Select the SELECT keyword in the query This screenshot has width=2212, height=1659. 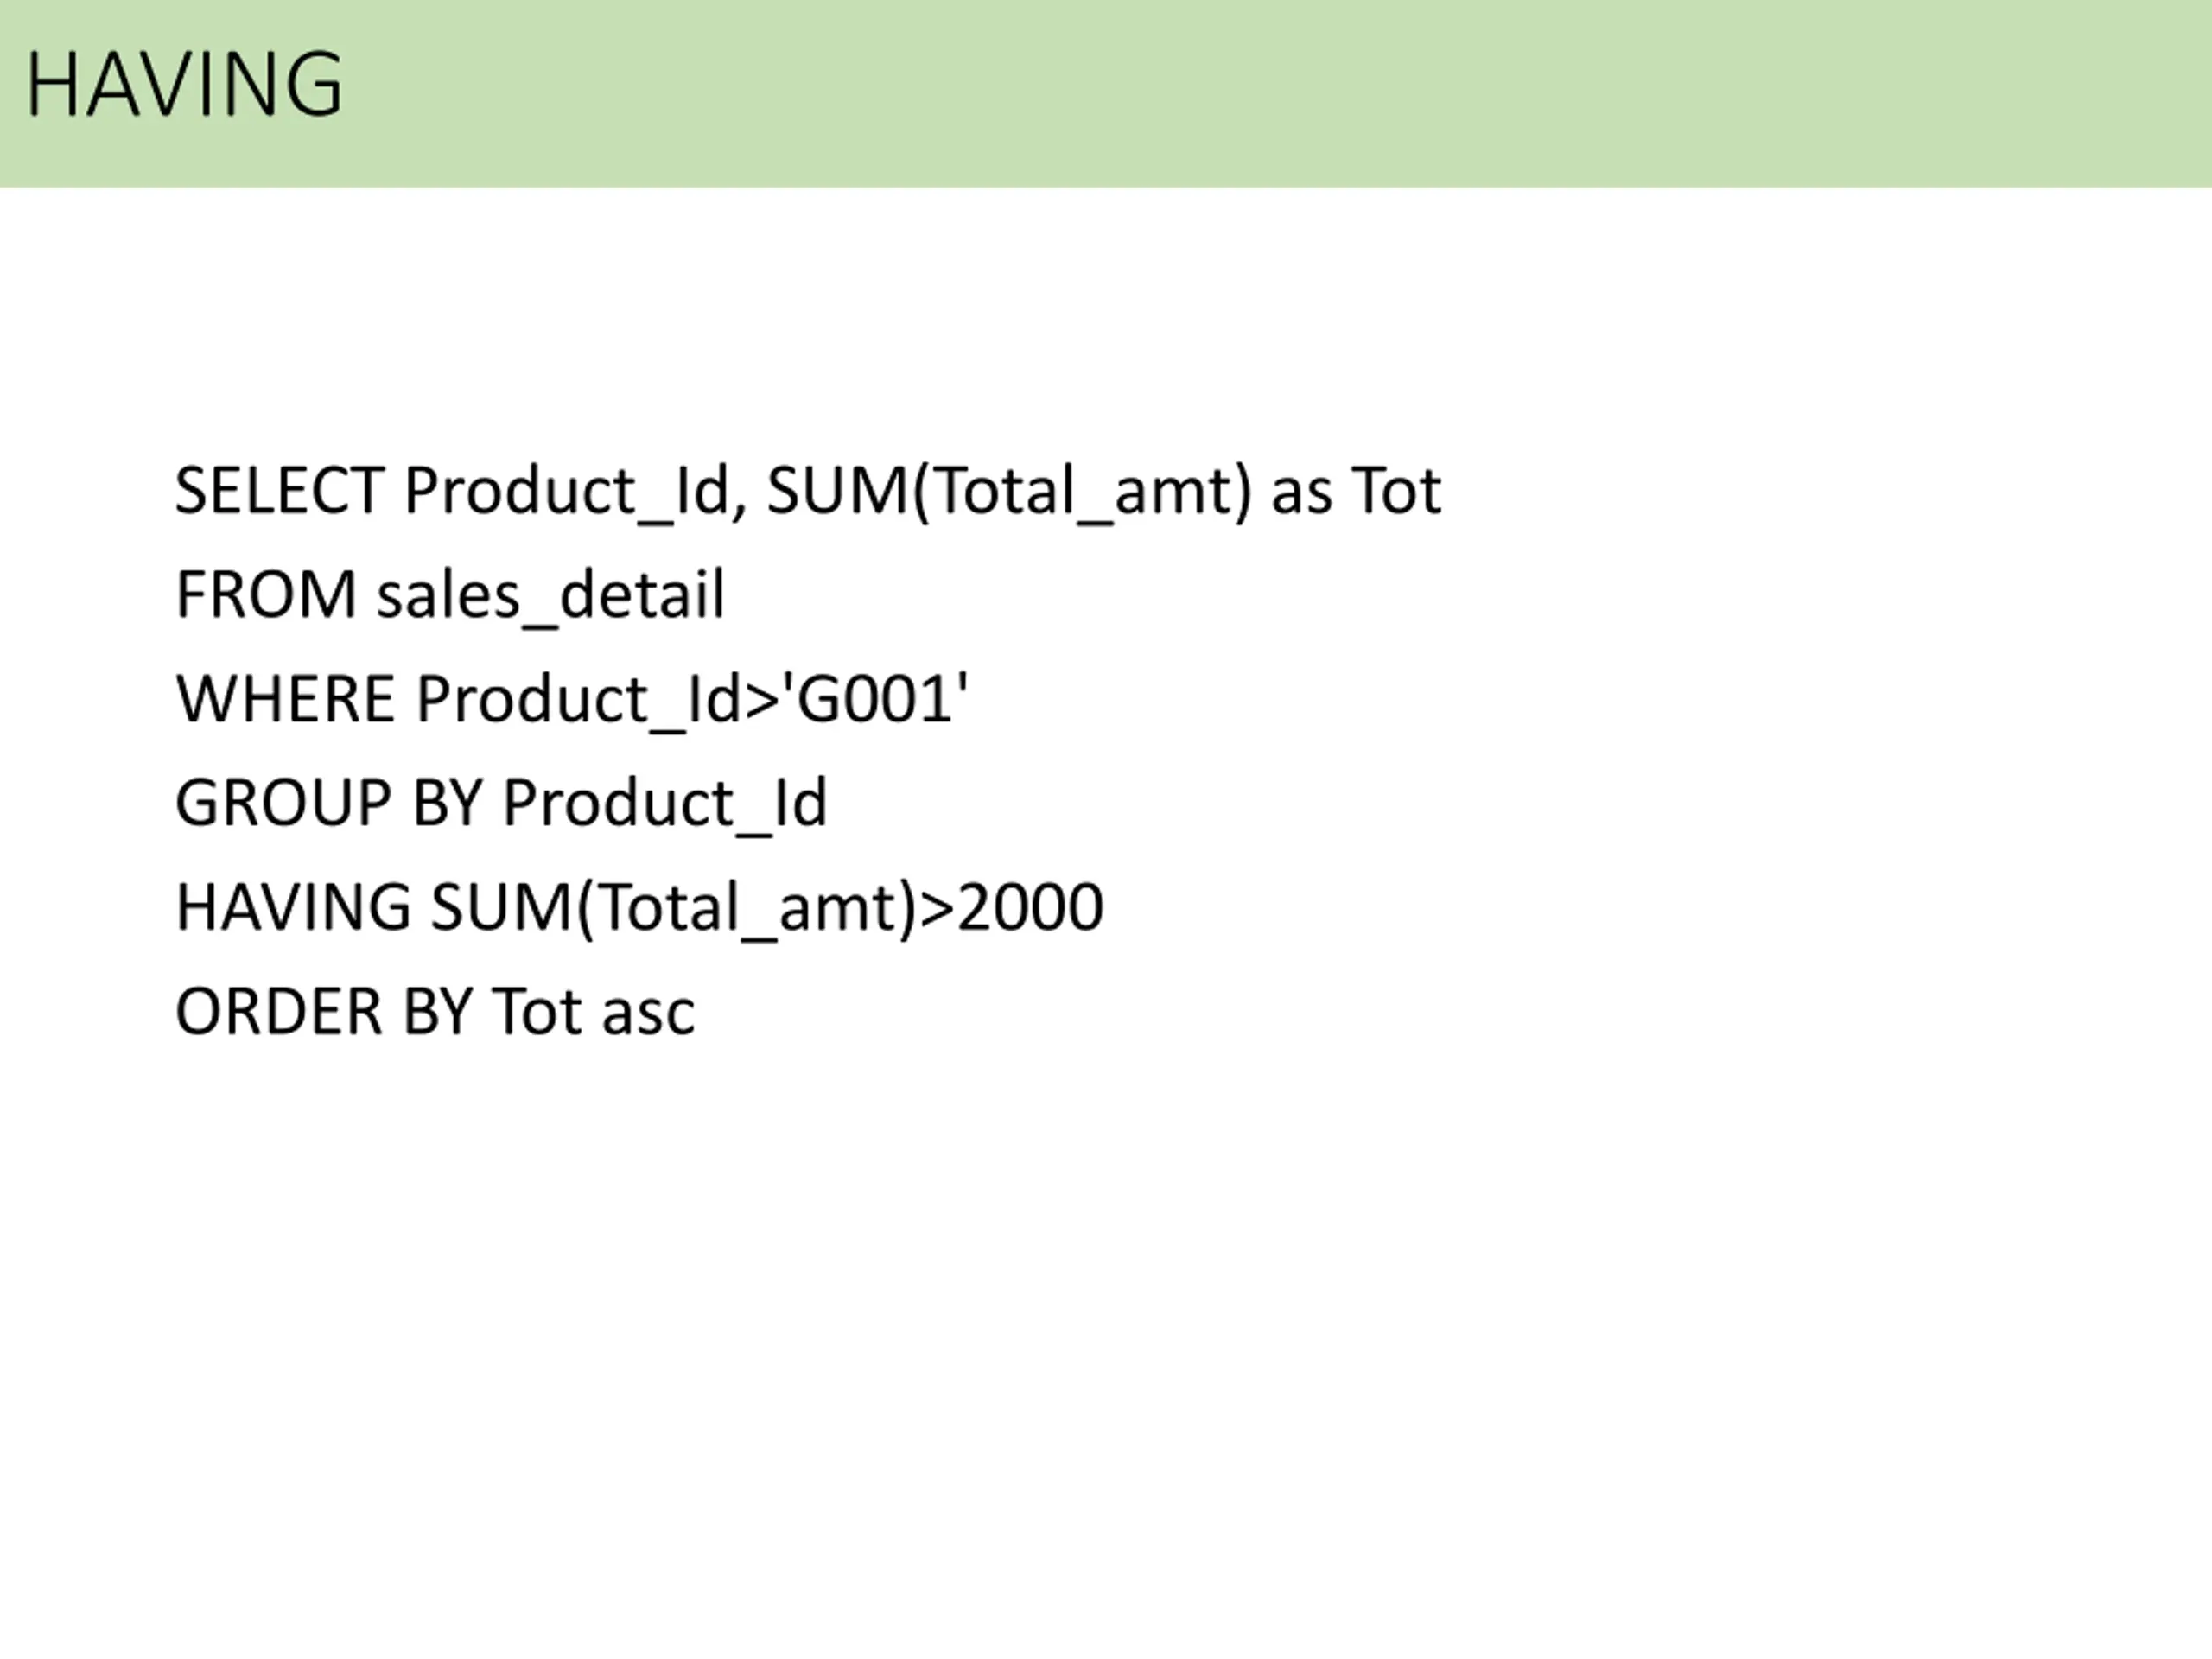point(279,491)
